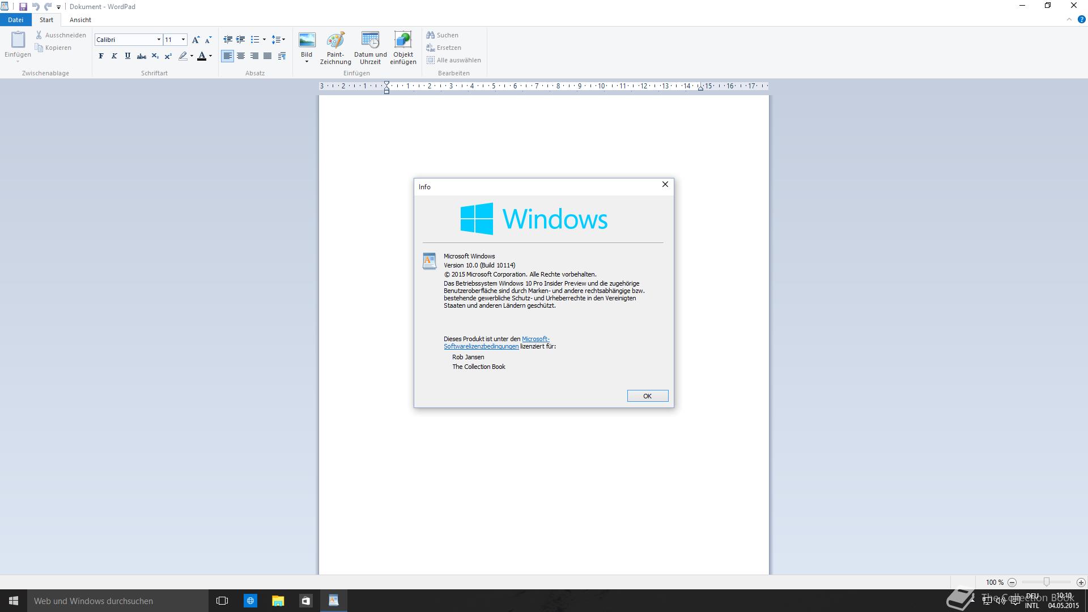Toggle underline (U) formatting
1088x612 pixels.
click(127, 56)
